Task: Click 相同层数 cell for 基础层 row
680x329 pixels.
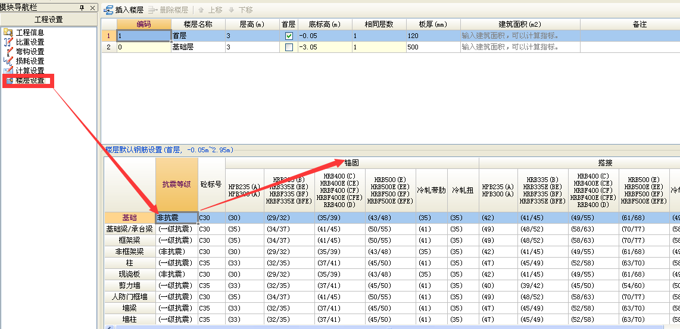Action: point(379,47)
